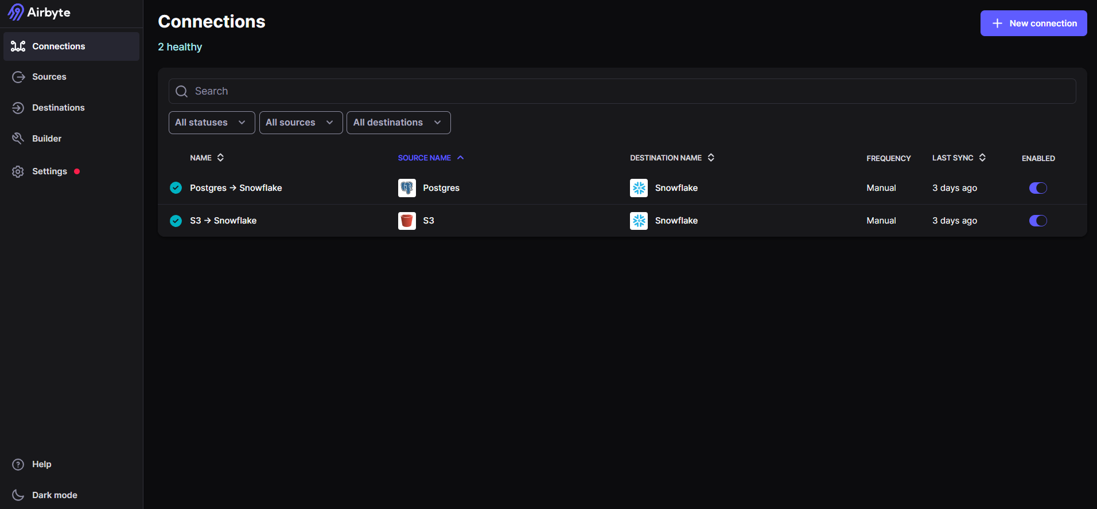Sort by the NAME column
1097x509 pixels.
207,158
